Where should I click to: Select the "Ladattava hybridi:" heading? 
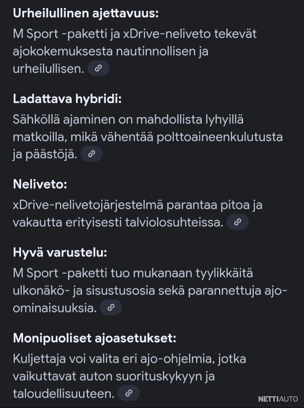(x=67, y=99)
